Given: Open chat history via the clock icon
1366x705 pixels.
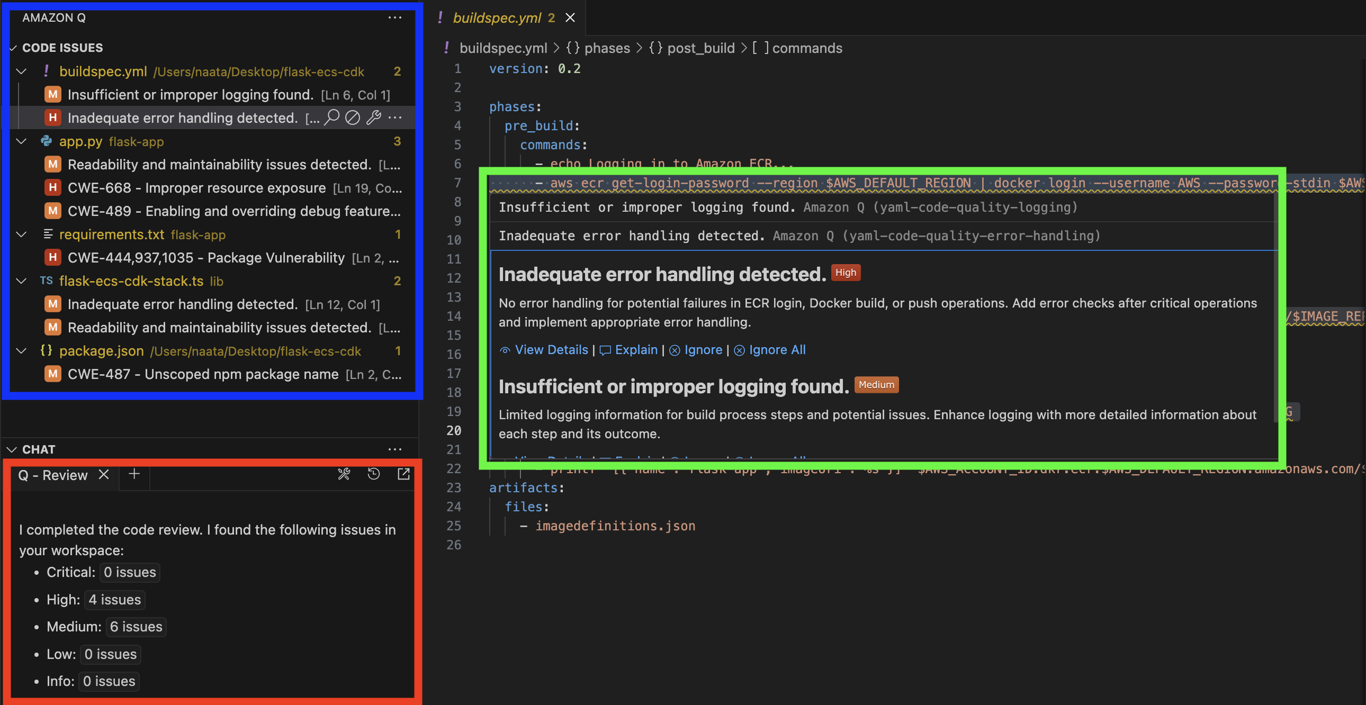Looking at the screenshot, I should [x=374, y=474].
